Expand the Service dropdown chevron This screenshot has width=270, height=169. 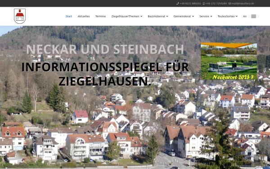pyautogui.click(x=211, y=16)
